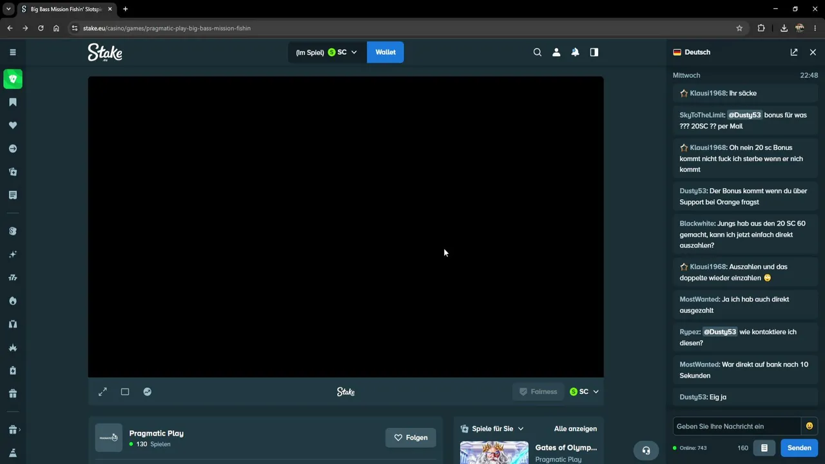Click the Fairness button

point(538,392)
